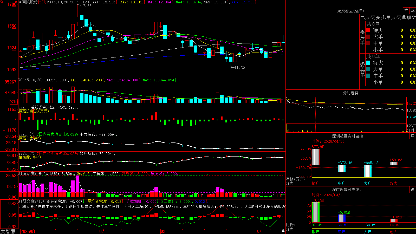Open 设 settings for 深圳超赢实时监控
This screenshot has width=416, height=234.
tap(413, 136)
